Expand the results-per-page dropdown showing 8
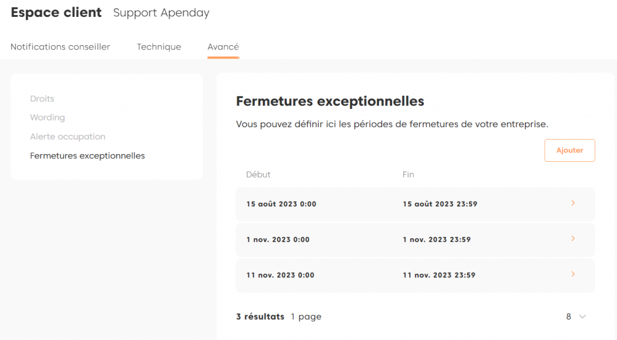 coord(575,317)
